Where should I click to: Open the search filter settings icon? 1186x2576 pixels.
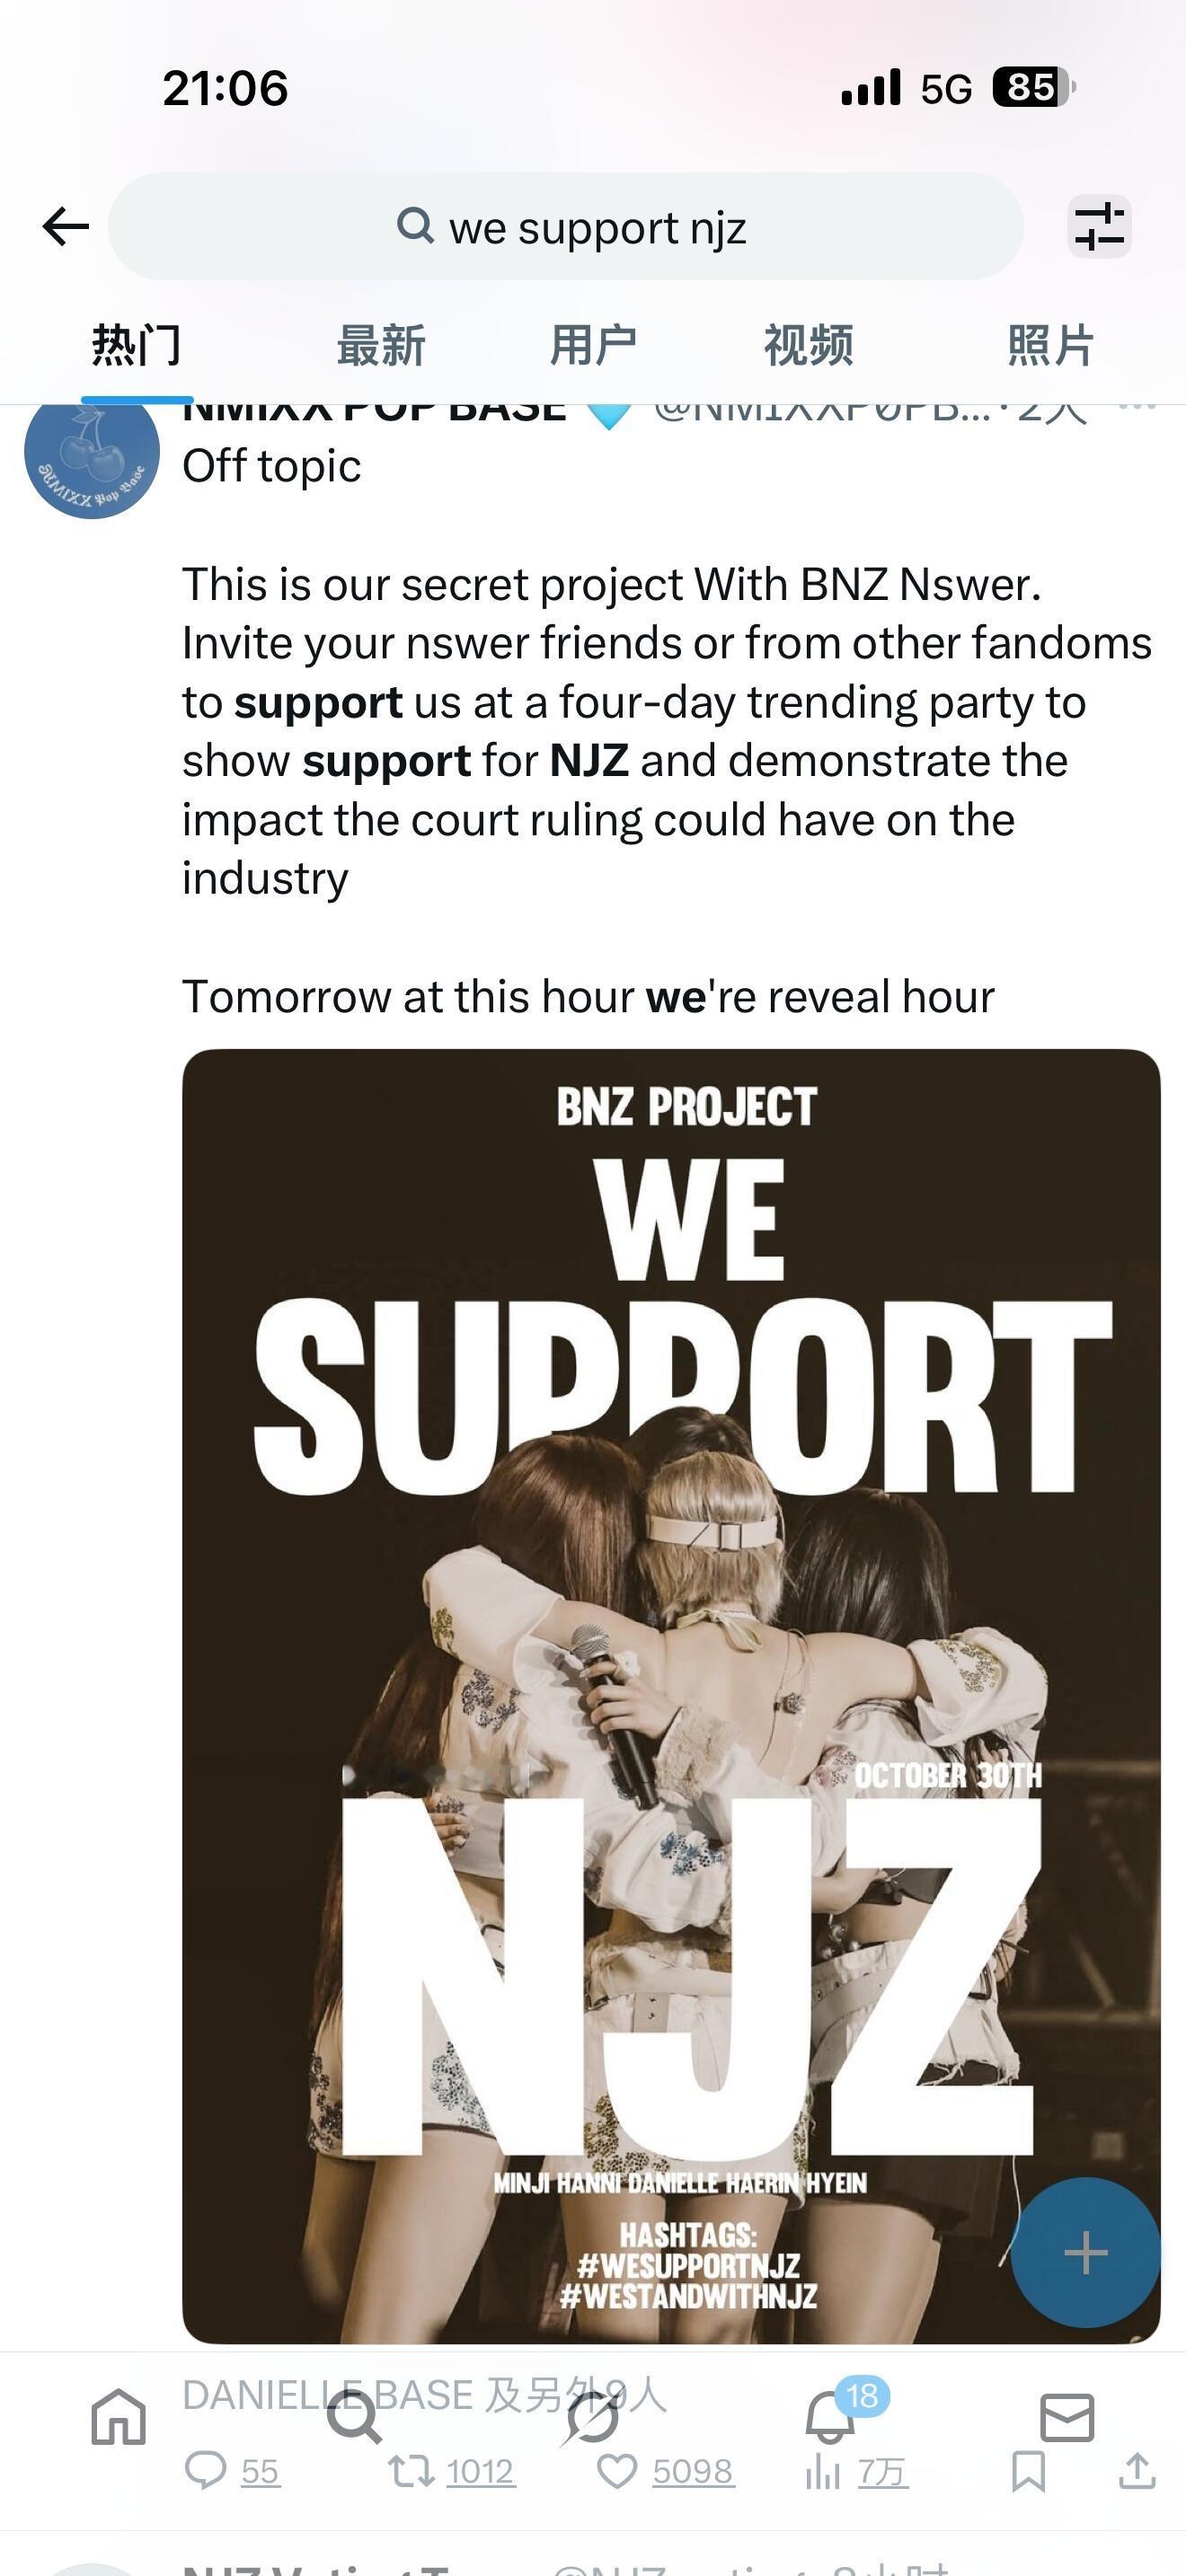coord(1099,226)
